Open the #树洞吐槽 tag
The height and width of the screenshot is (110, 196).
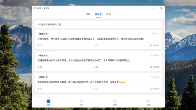pyautogui.click(x=43, y=77)
